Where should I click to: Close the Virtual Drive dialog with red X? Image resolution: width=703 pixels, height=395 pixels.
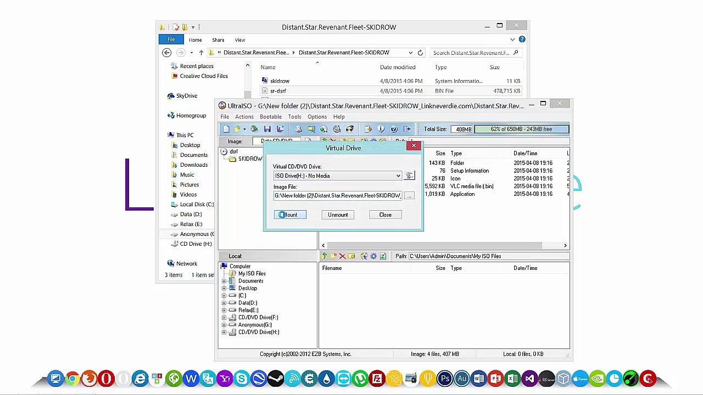[x=414, y=146]
